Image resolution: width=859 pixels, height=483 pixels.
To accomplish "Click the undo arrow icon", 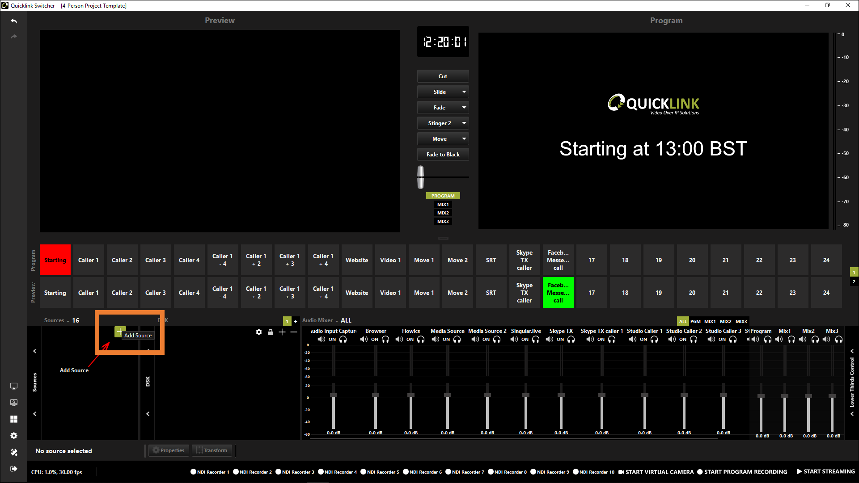I will point(14,21).
